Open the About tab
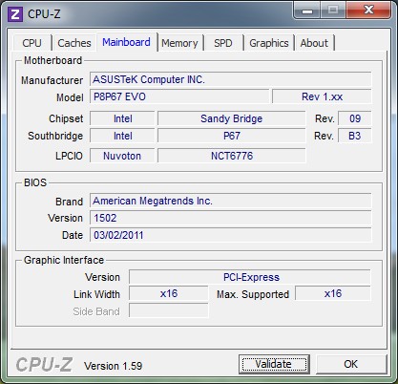This screenshot has width=398, height=384. tap(314, 43)
